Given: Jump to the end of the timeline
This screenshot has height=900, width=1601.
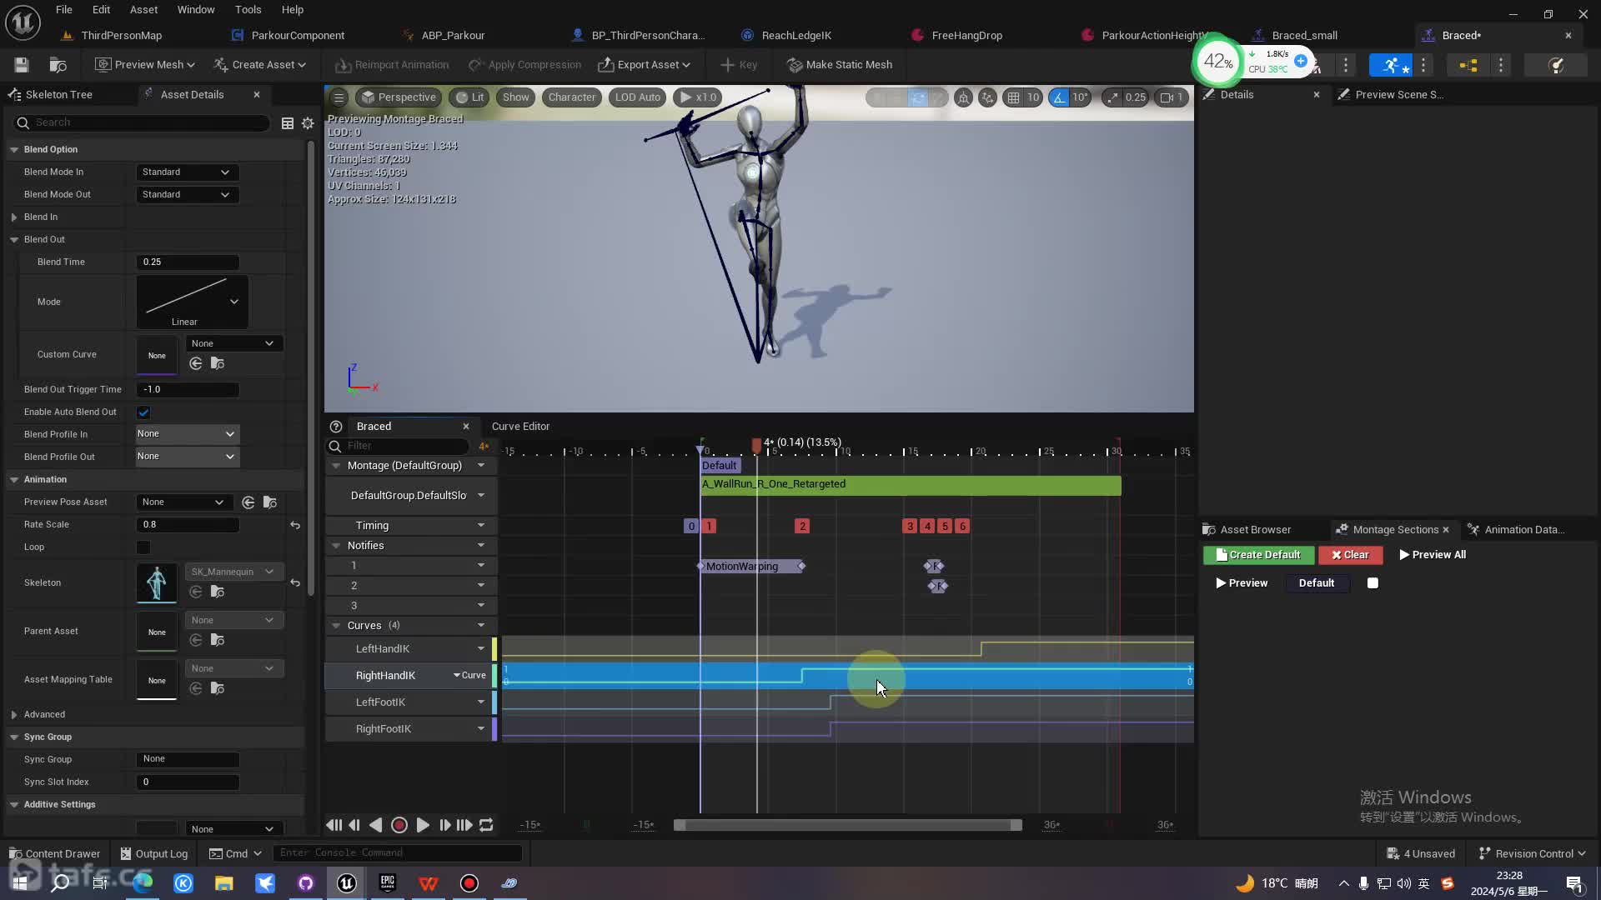Looking at the screenshot, I should (x=464, y=825).
